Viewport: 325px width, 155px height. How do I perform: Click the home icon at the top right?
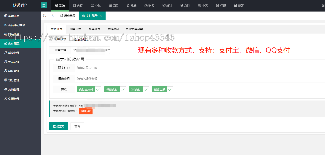pos(323,6)
